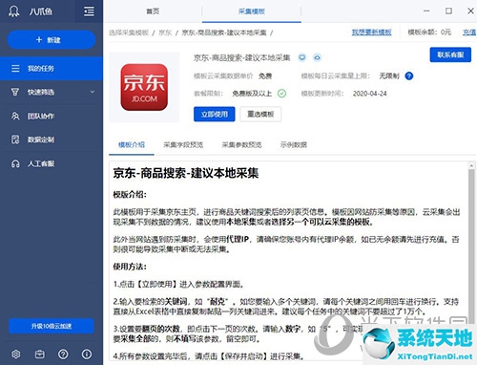This screenshot has width=477, height=365.
Task: Click the help question mark icon in sidebar
Action: point(63,354)
